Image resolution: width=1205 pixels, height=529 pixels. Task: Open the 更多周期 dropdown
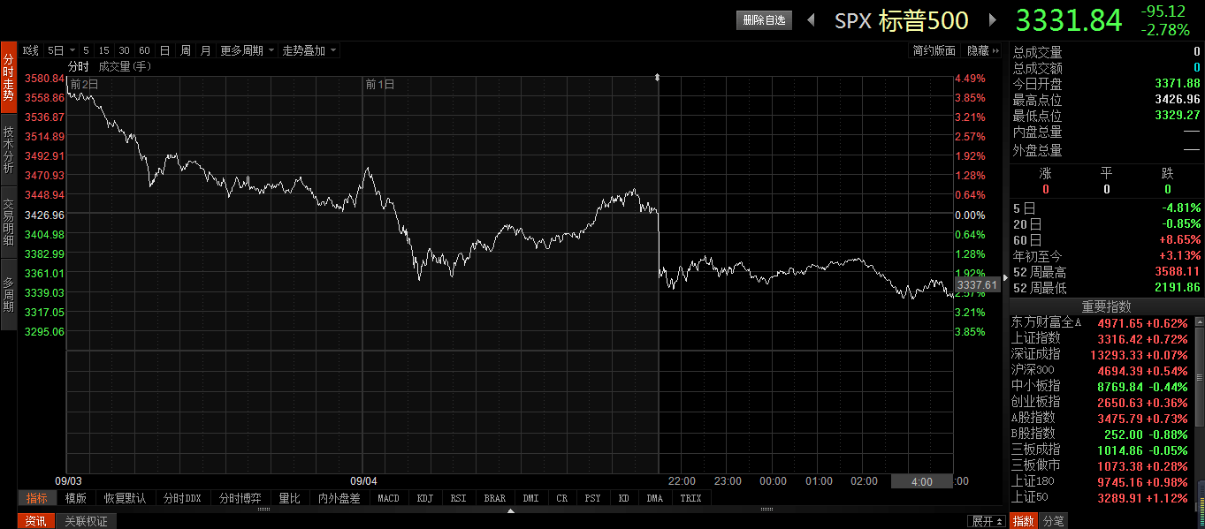(246, 50)
